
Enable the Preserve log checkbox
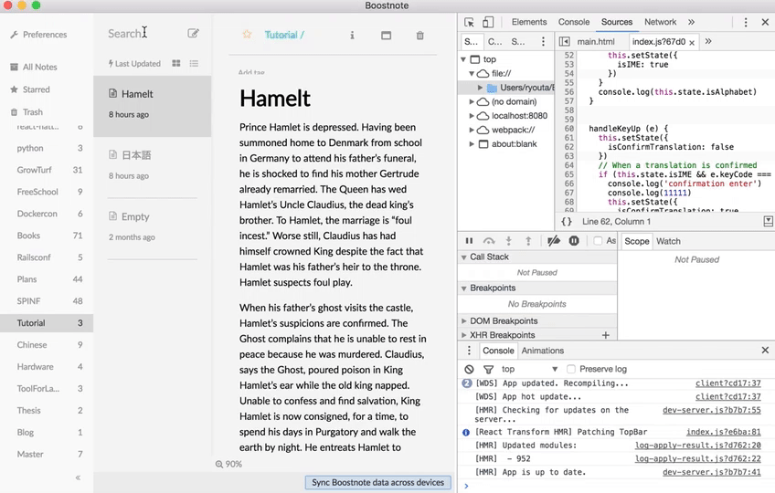[571, 369]
